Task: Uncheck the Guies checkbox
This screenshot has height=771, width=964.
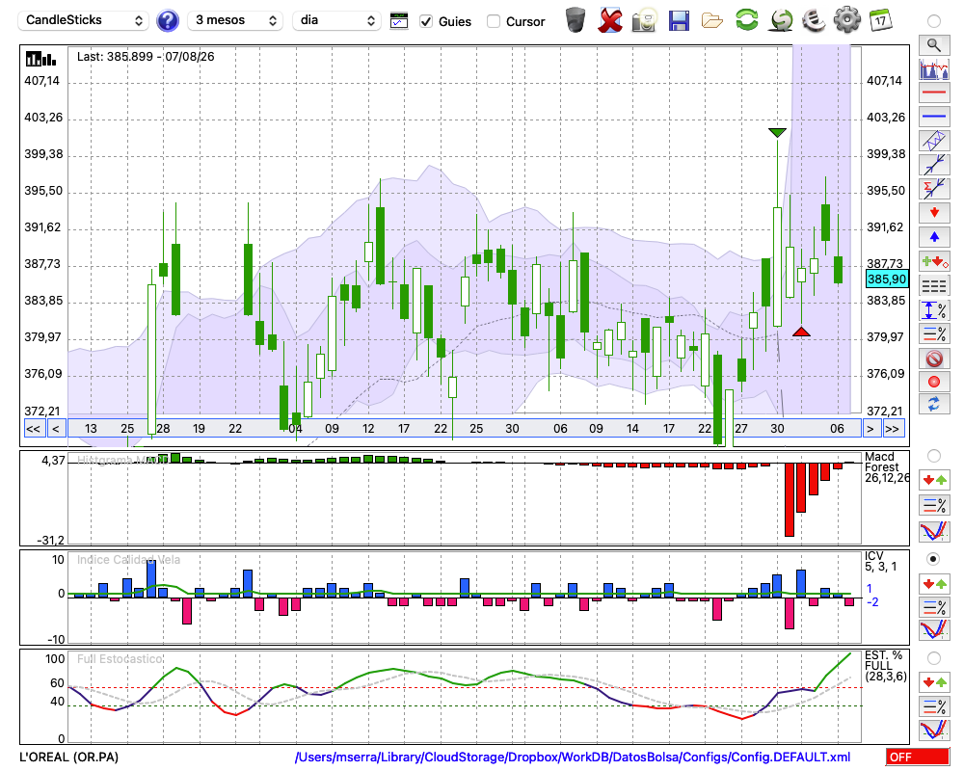Action: click(x=426, y=21)
